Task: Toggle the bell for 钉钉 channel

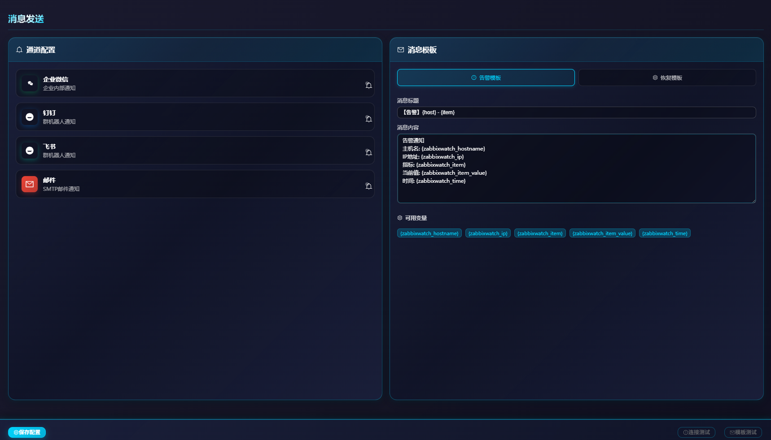Action: click(x=368, y=119)
